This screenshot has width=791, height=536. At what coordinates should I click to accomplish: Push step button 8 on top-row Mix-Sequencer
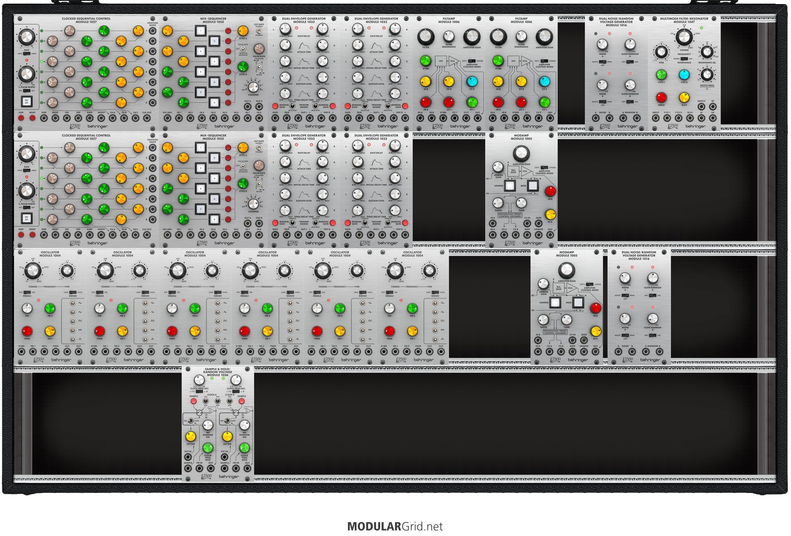pyautogui.click(x=214, y=102)
